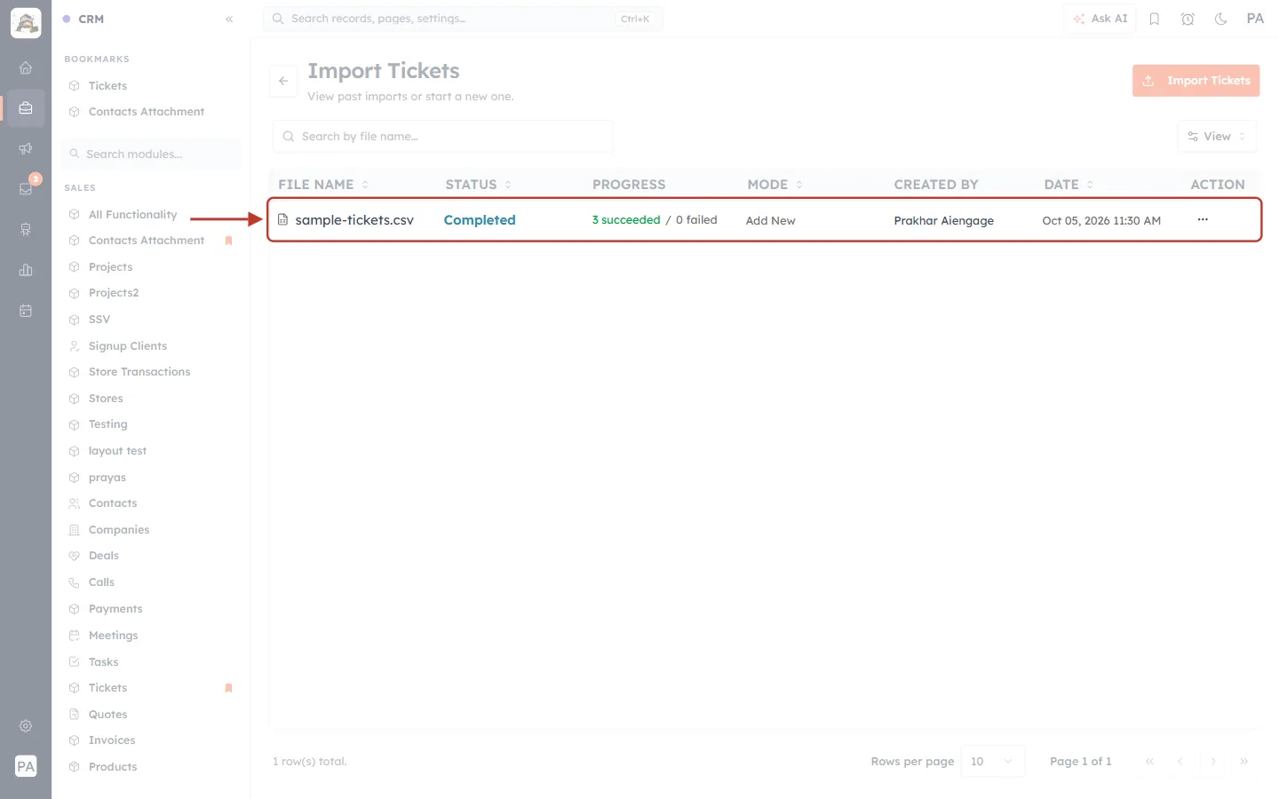Open row actions menu for sample-tickets.csv

[x=1203, y=219]
